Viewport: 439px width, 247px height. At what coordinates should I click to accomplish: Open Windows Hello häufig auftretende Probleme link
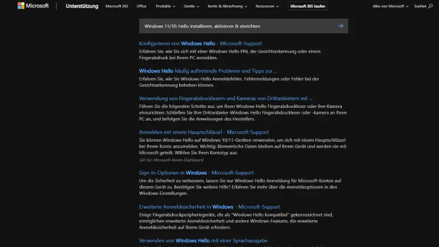[208, 71]
